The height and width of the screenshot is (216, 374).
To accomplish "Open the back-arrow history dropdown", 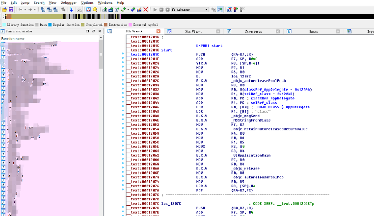I will [25, 9].
